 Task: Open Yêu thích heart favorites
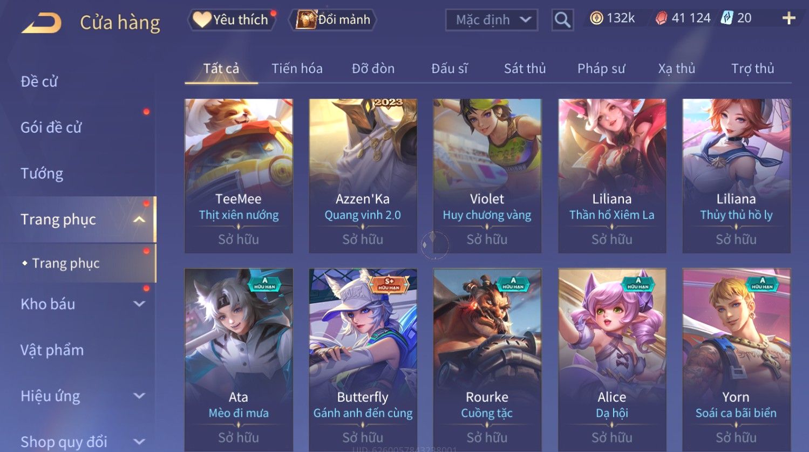pos(231,19)
